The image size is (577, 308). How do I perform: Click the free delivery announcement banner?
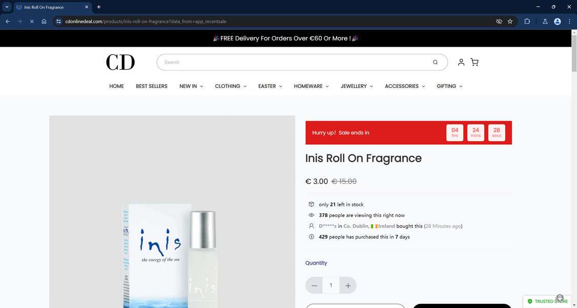coord(285,38)
